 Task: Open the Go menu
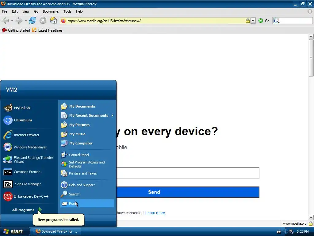coord(36,11)
